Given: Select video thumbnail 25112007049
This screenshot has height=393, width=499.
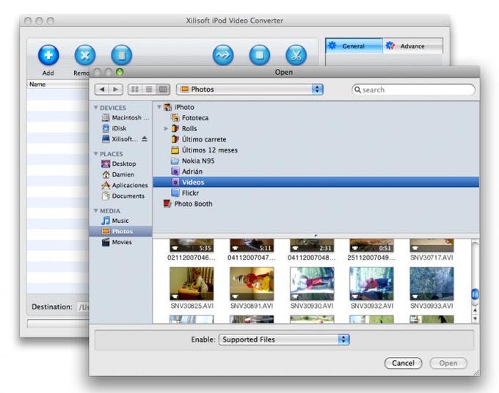Looking at the screenshot, I should pos(371,246).
